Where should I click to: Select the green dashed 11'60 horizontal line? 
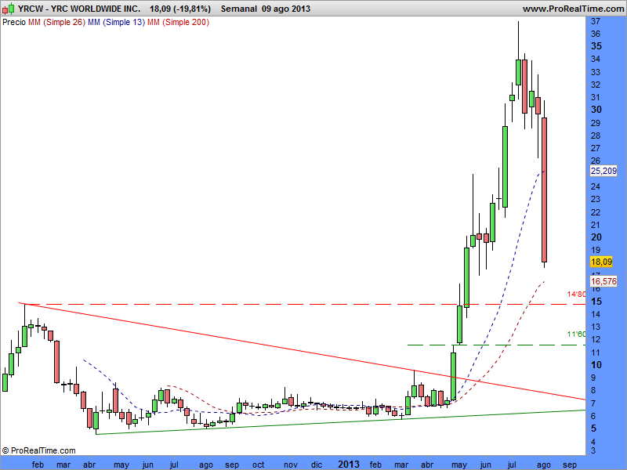(x=496, y=345)
